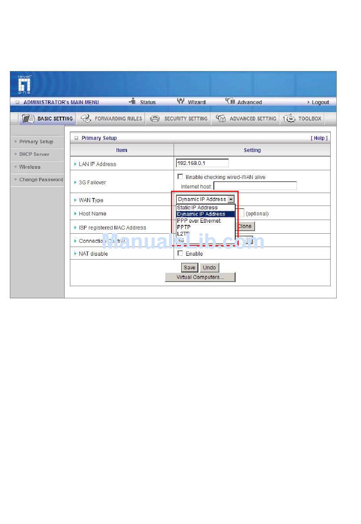
Task: Click the Toolbox icon
Action: [x=289, y=119]
